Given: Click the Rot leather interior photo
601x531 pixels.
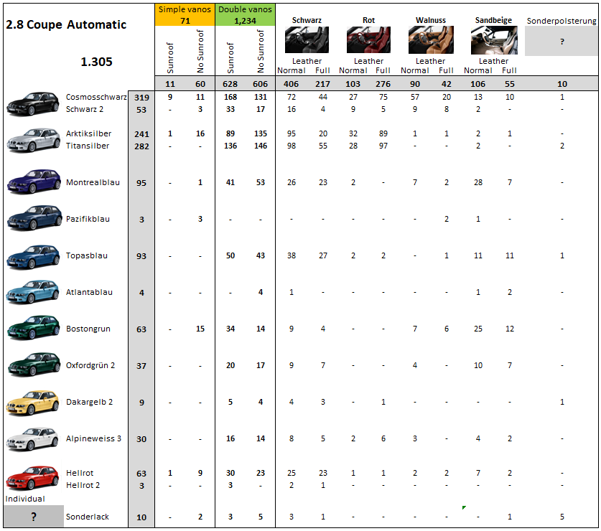Looking at the screenshot, I should click(368, 40).
